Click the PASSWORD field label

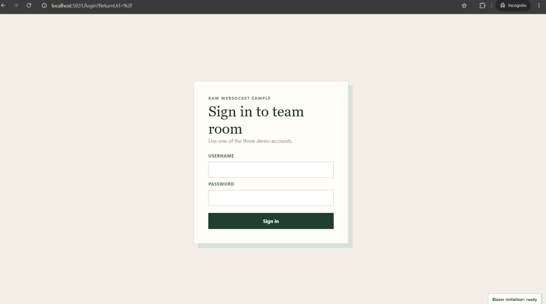point(221,184)
